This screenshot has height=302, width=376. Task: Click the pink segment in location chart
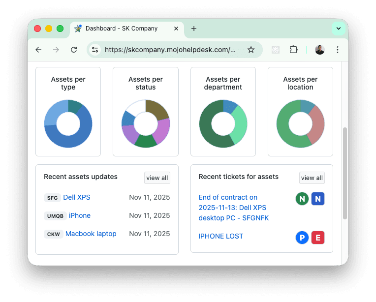pos(317,125)
